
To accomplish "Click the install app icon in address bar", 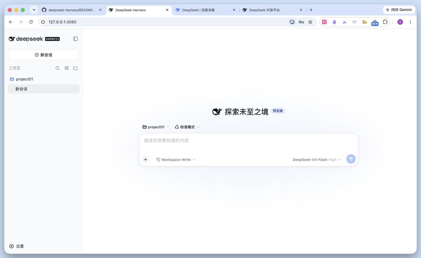I will coord(292,22).
